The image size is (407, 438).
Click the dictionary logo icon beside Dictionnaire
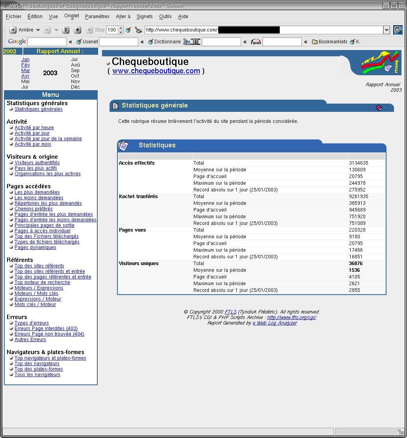click(191, 42)
